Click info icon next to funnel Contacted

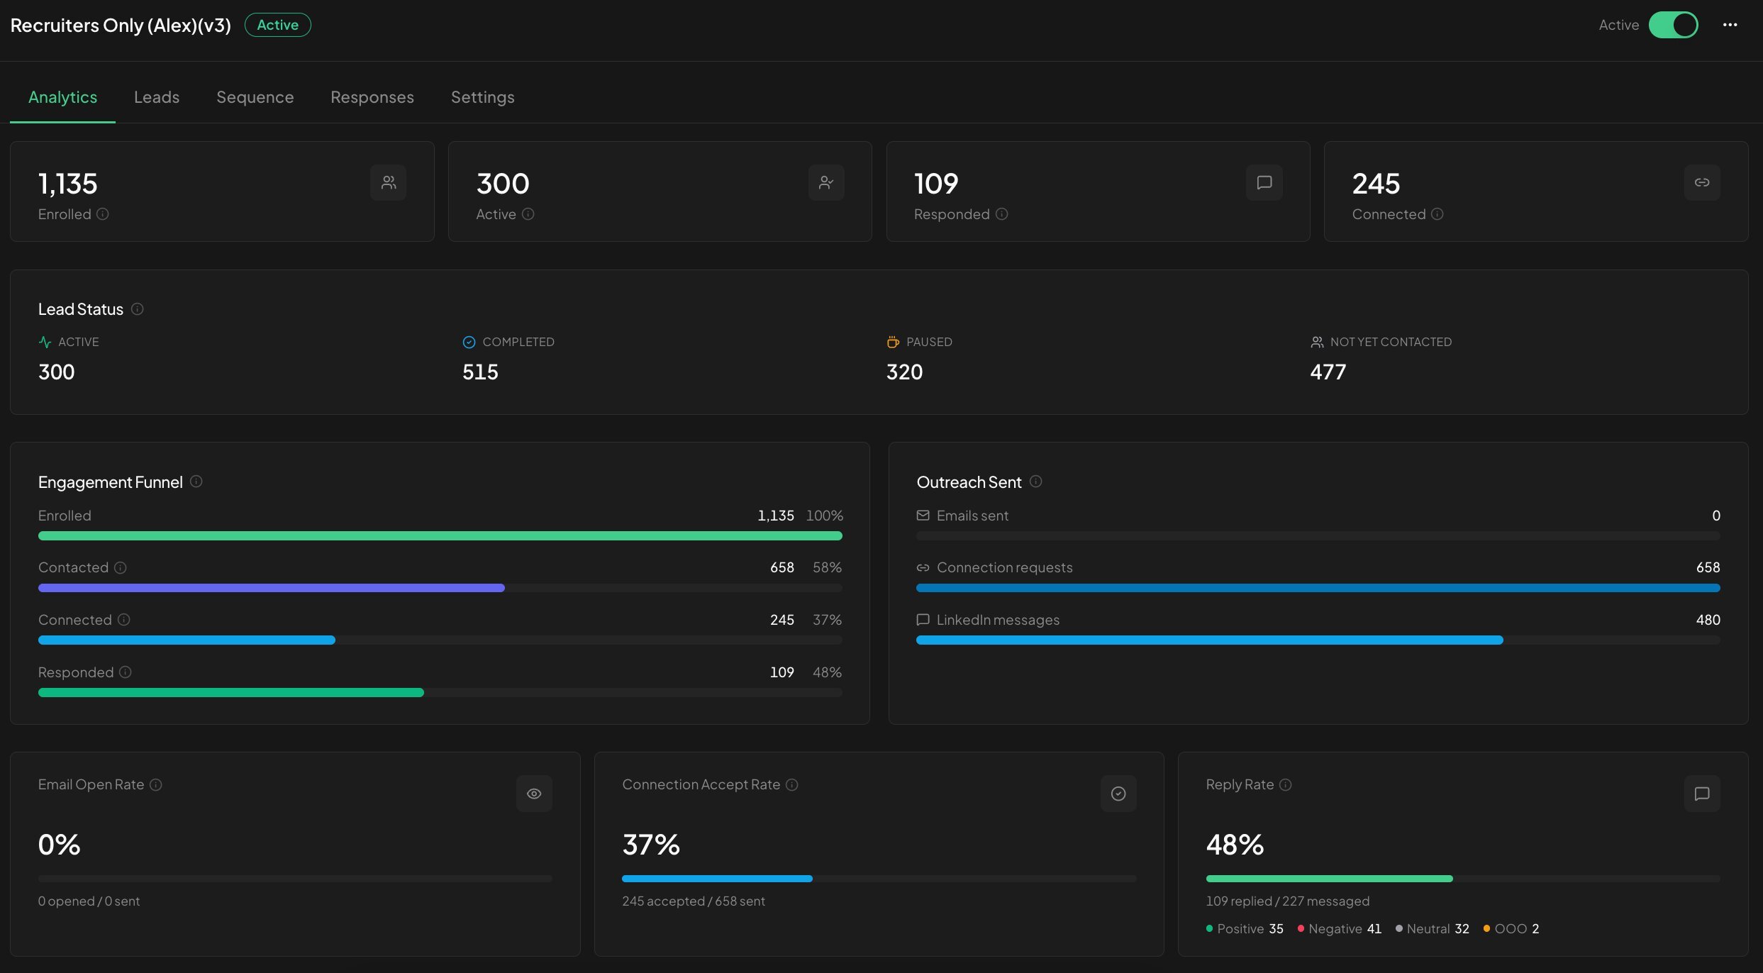(121, 567)
